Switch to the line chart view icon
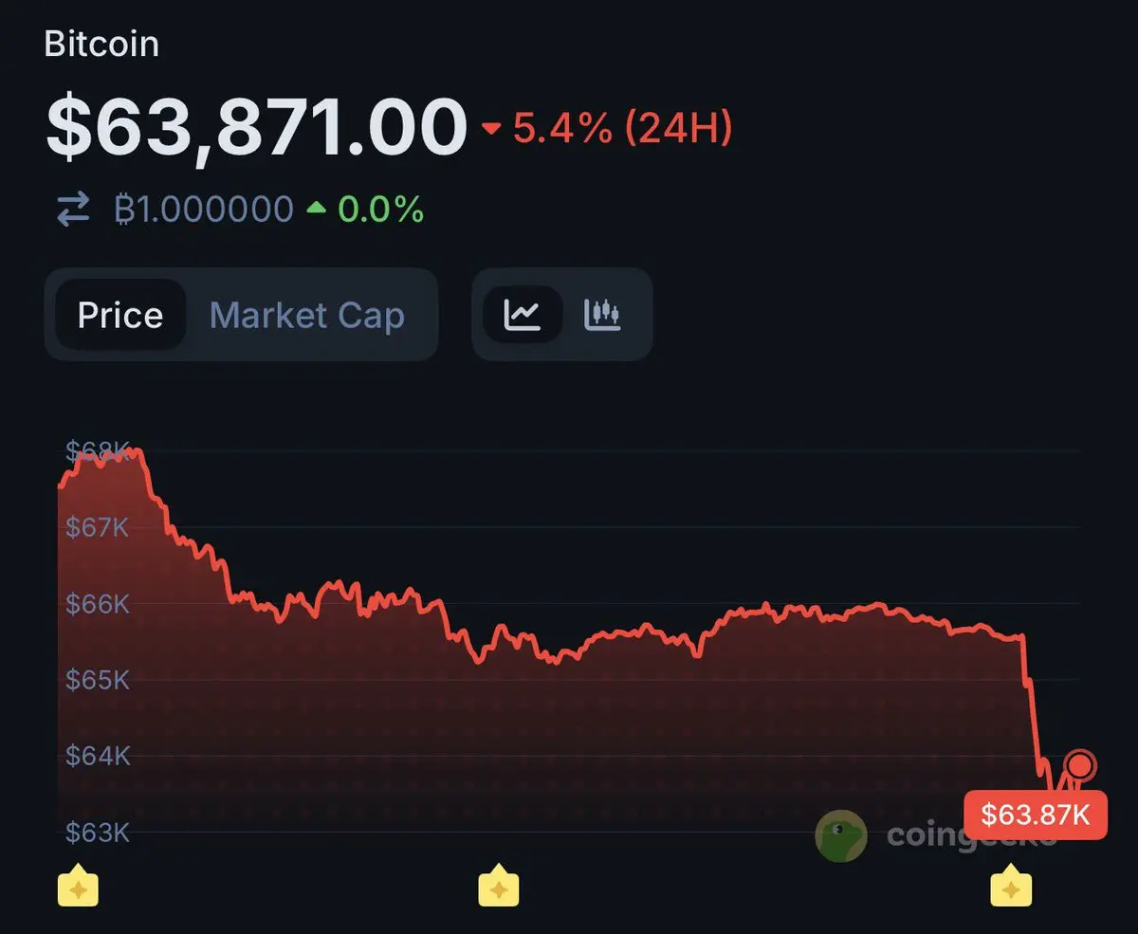Image resolution: width=1138 pixels, height=934 pixels. point(523,315)
